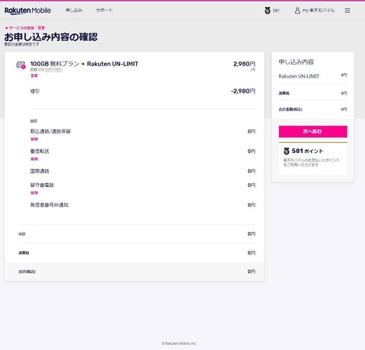Click 削除 under 着信転送

pos(34,159)
